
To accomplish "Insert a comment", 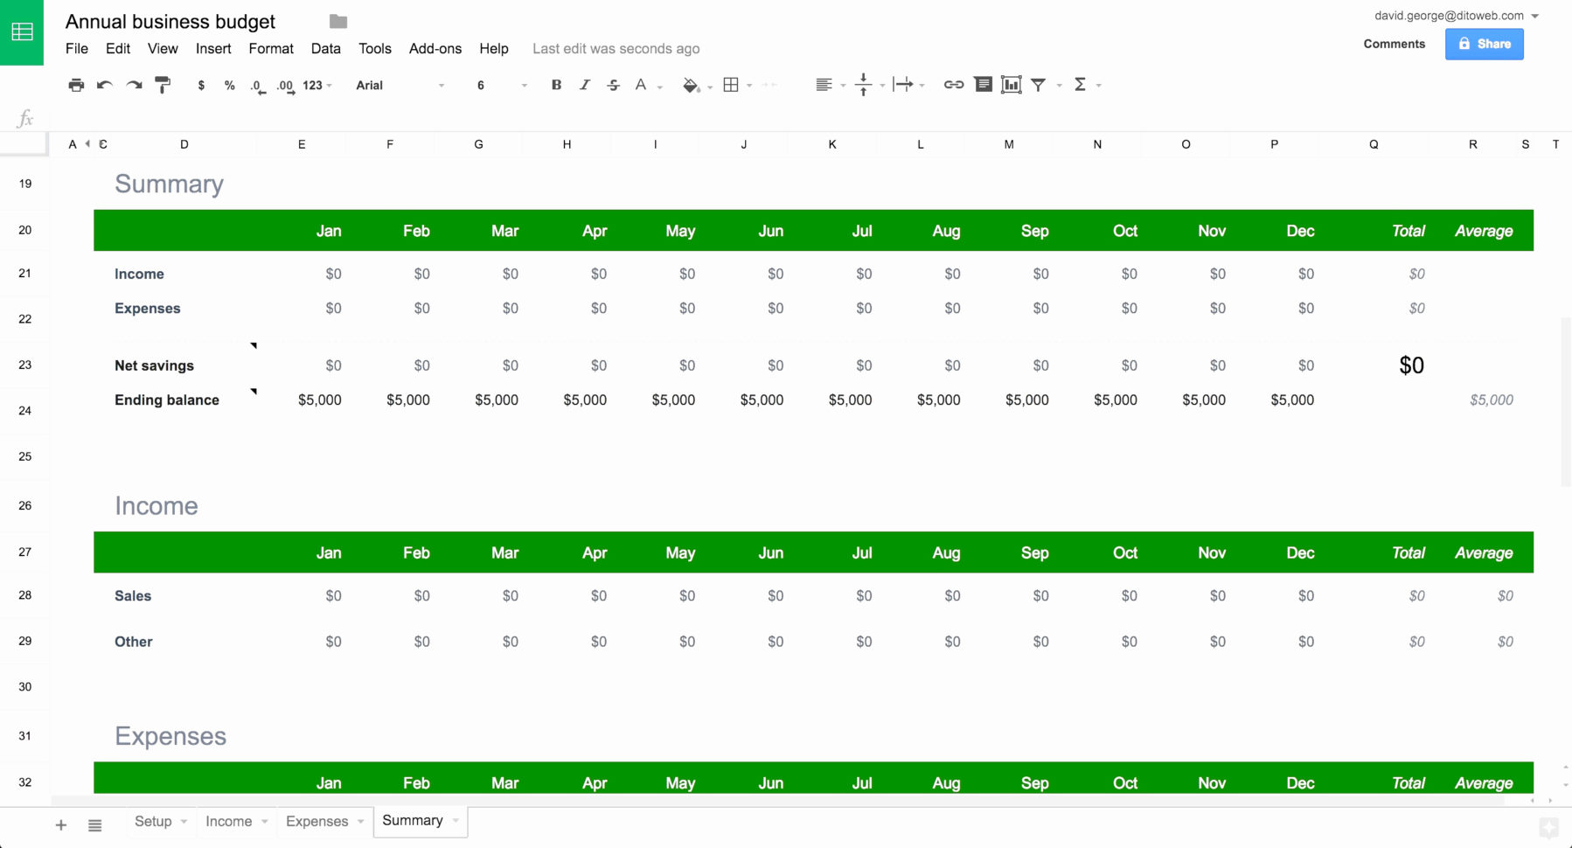I will tap(983, 85).
